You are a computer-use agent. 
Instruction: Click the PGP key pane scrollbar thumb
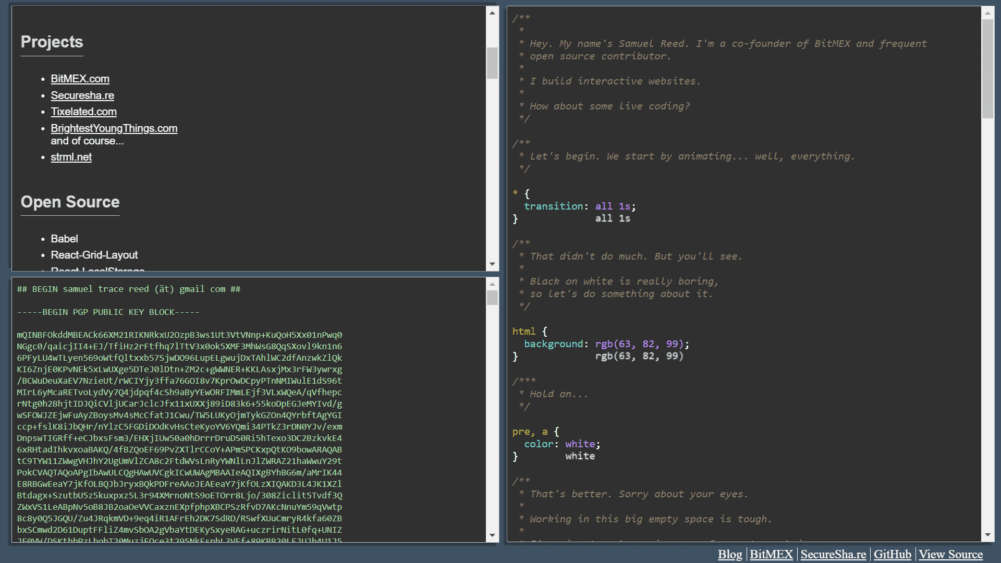click(492, 298)
